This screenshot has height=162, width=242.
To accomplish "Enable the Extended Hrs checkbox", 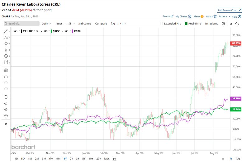I will [161, 24].
